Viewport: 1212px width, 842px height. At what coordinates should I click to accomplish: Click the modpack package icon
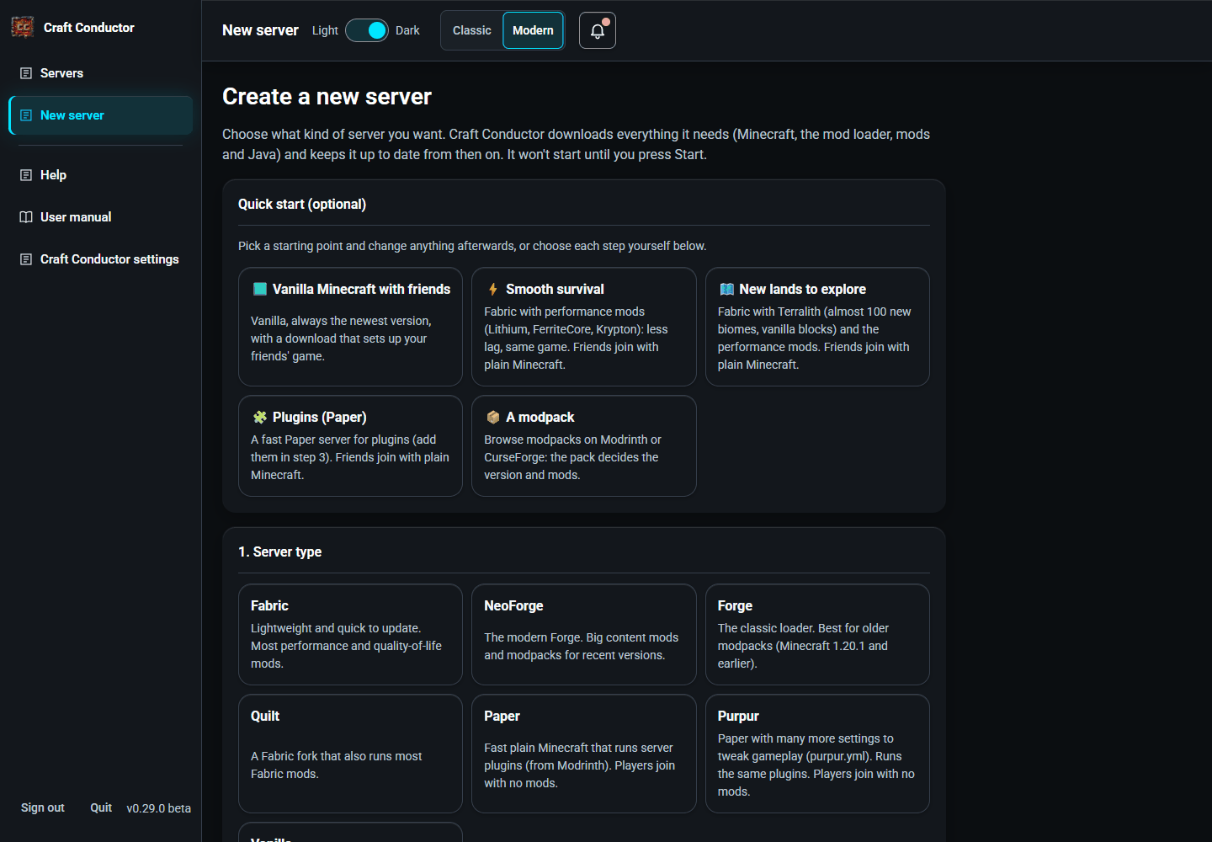tap(493, 417)
